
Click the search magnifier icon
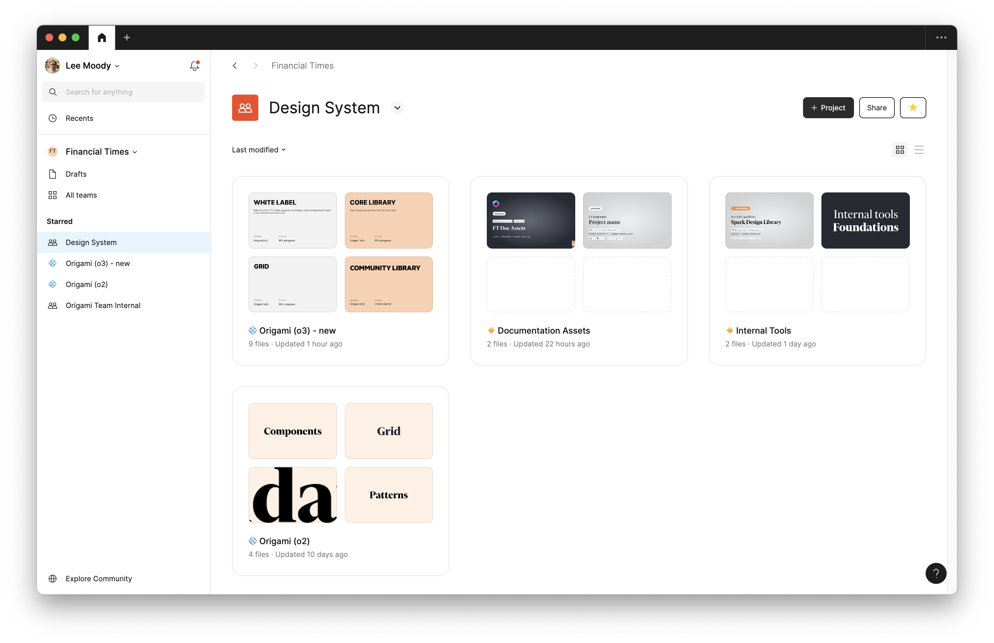tap(53, 92)
